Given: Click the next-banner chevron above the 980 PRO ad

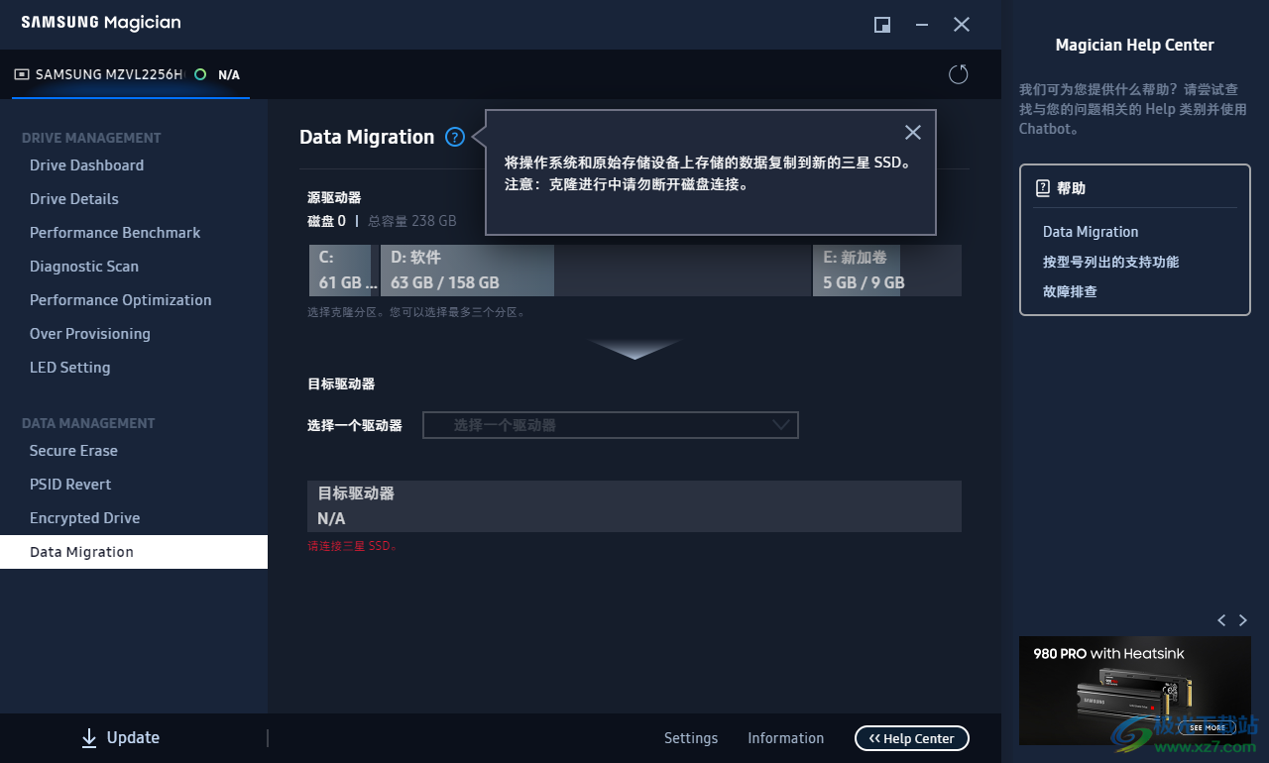Looking at the screenshot, I should coord(1242,619).
